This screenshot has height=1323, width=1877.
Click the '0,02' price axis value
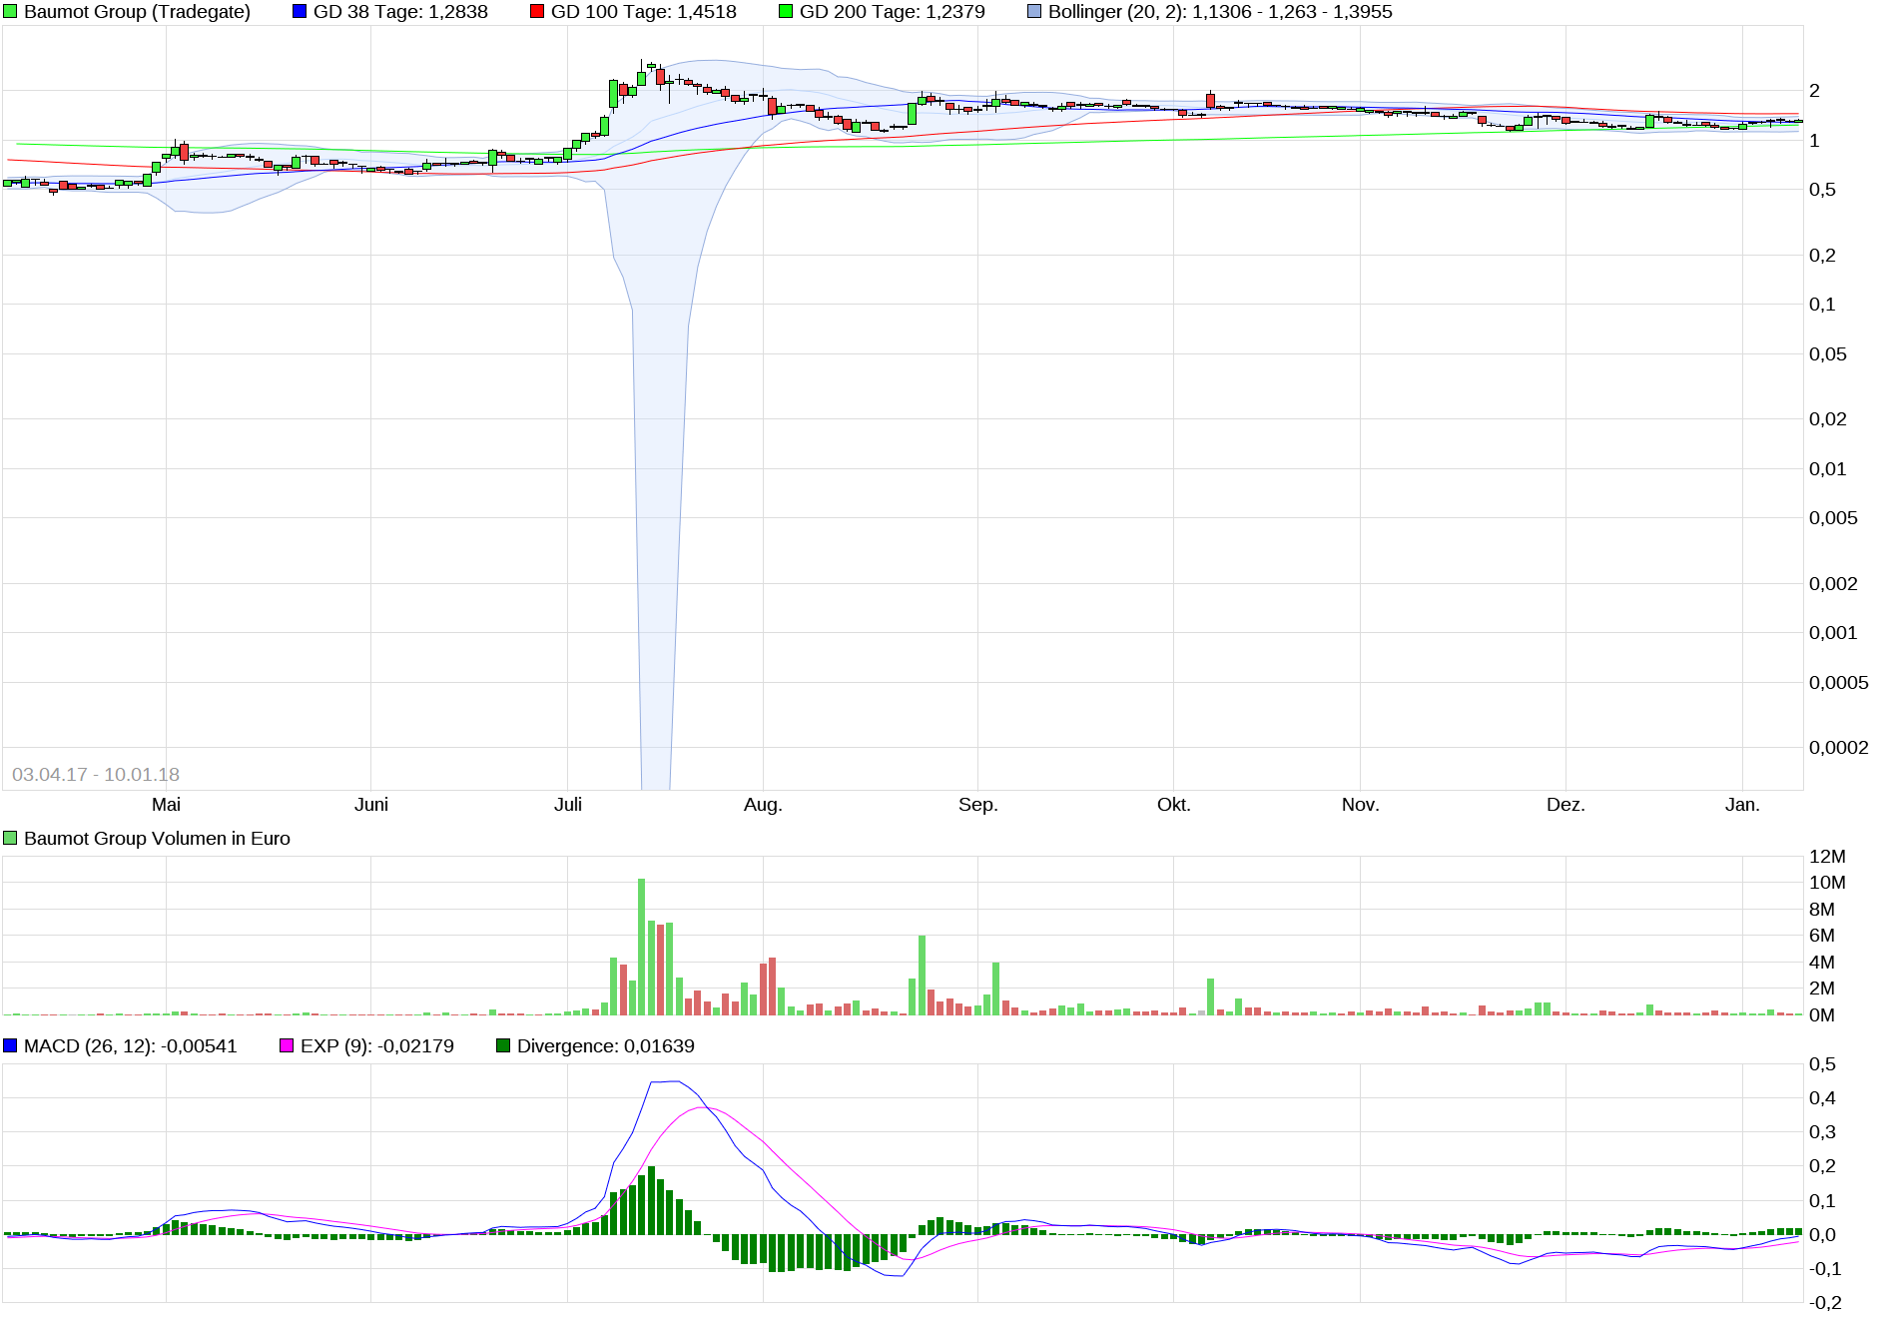point(1828,419)
